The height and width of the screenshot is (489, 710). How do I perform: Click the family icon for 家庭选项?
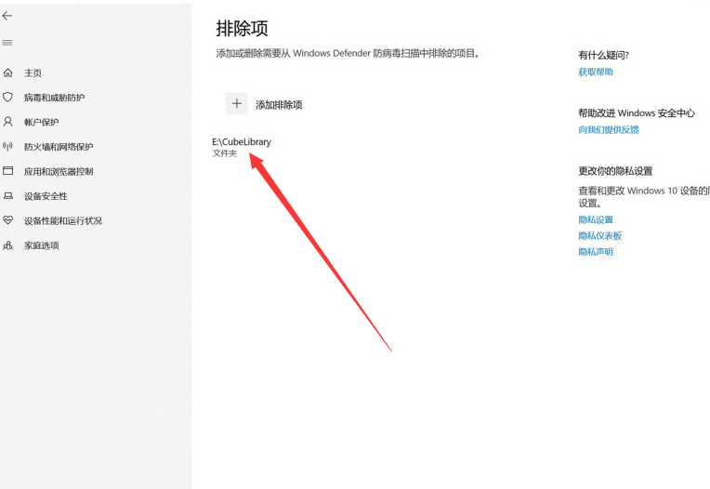tap(7, 244)
